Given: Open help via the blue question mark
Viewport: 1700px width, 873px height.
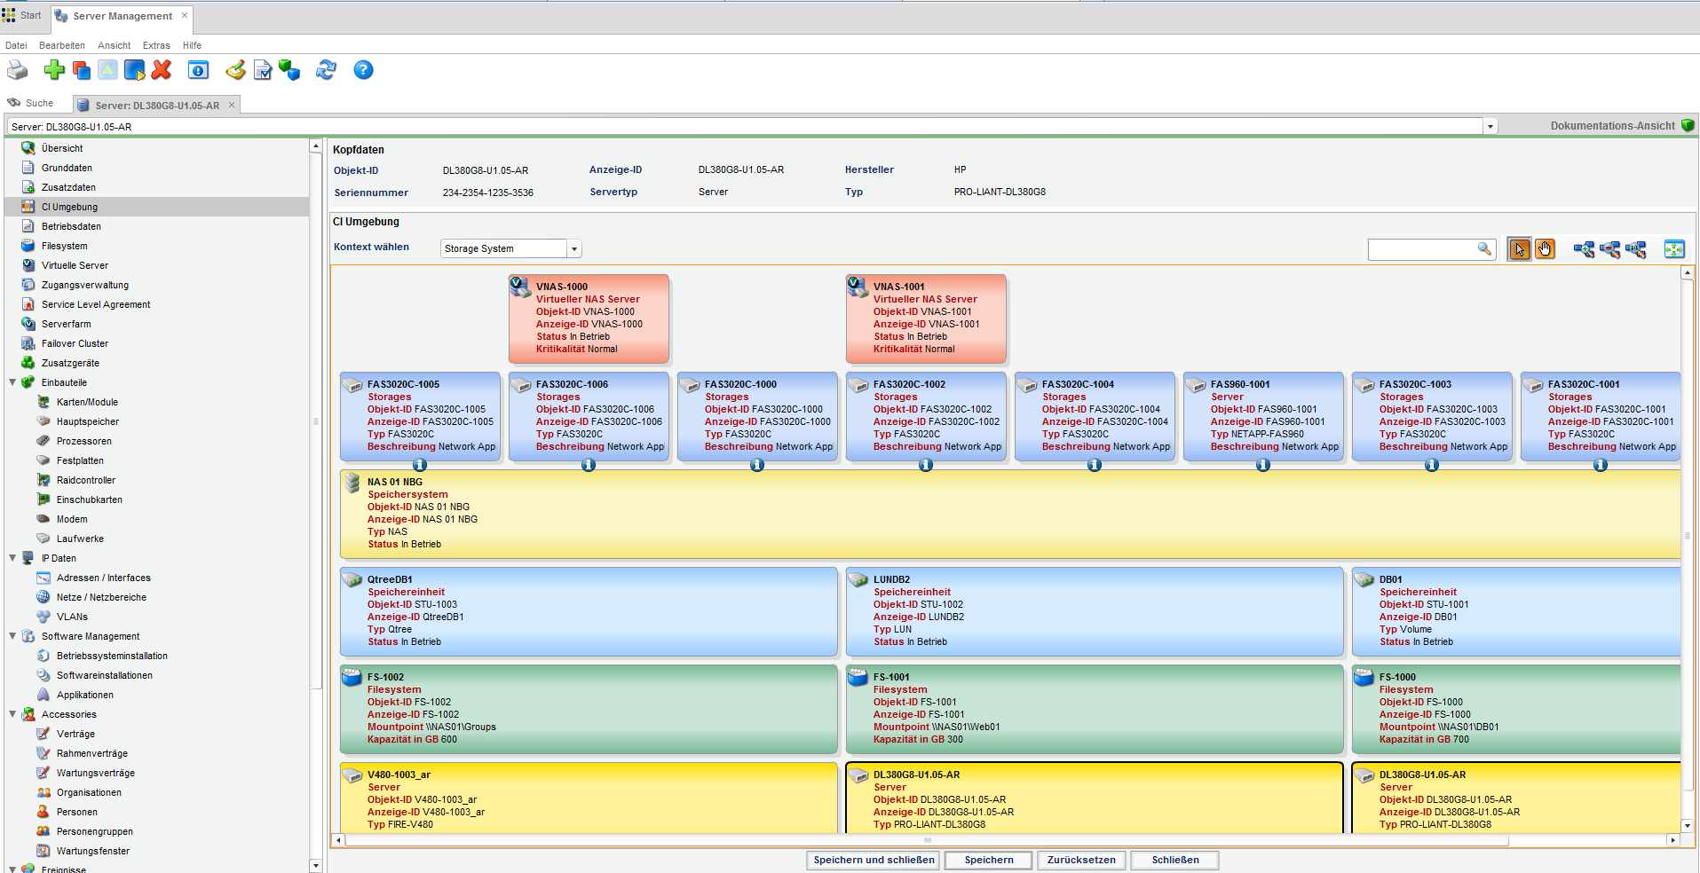Looking at the screenshot, I should pyautogui.click(x=363, y=70).
